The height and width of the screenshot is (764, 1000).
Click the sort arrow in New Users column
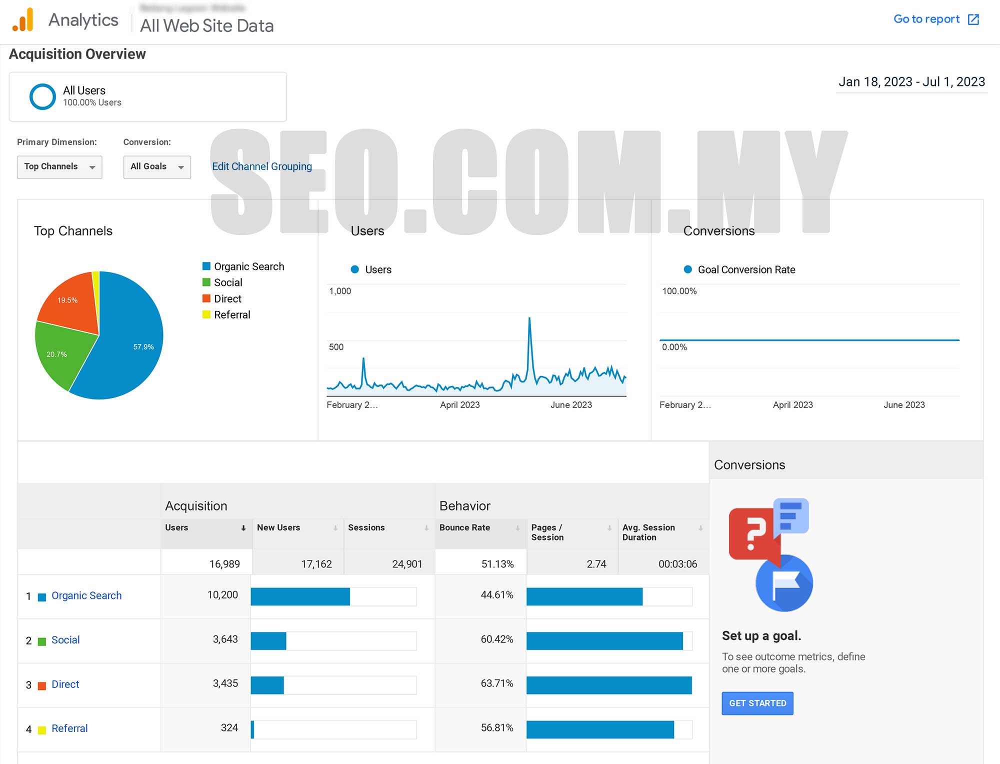pyautogui.click(x=335, y=528)
